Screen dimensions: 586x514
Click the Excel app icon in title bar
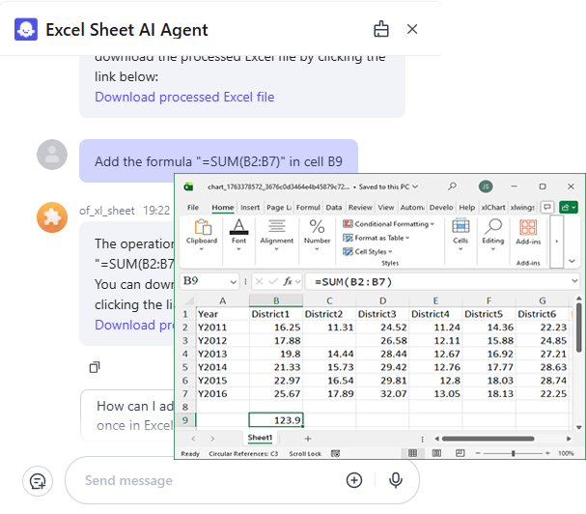tap(188, 186)
